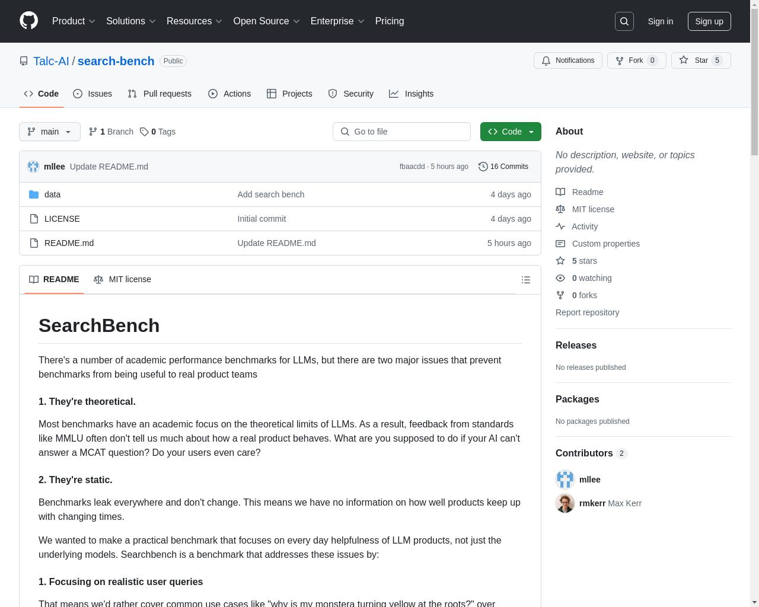This screenshot has width=759, height=607.
Task: Expand the Enterprise menu
Action: point(337,21)
